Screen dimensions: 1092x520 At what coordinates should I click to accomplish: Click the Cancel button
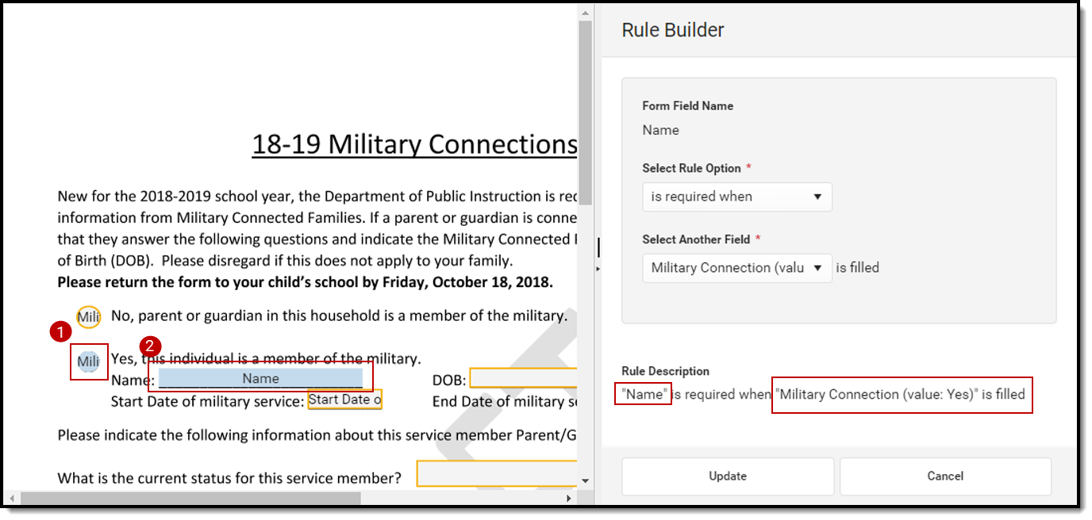tap(945, 476)
